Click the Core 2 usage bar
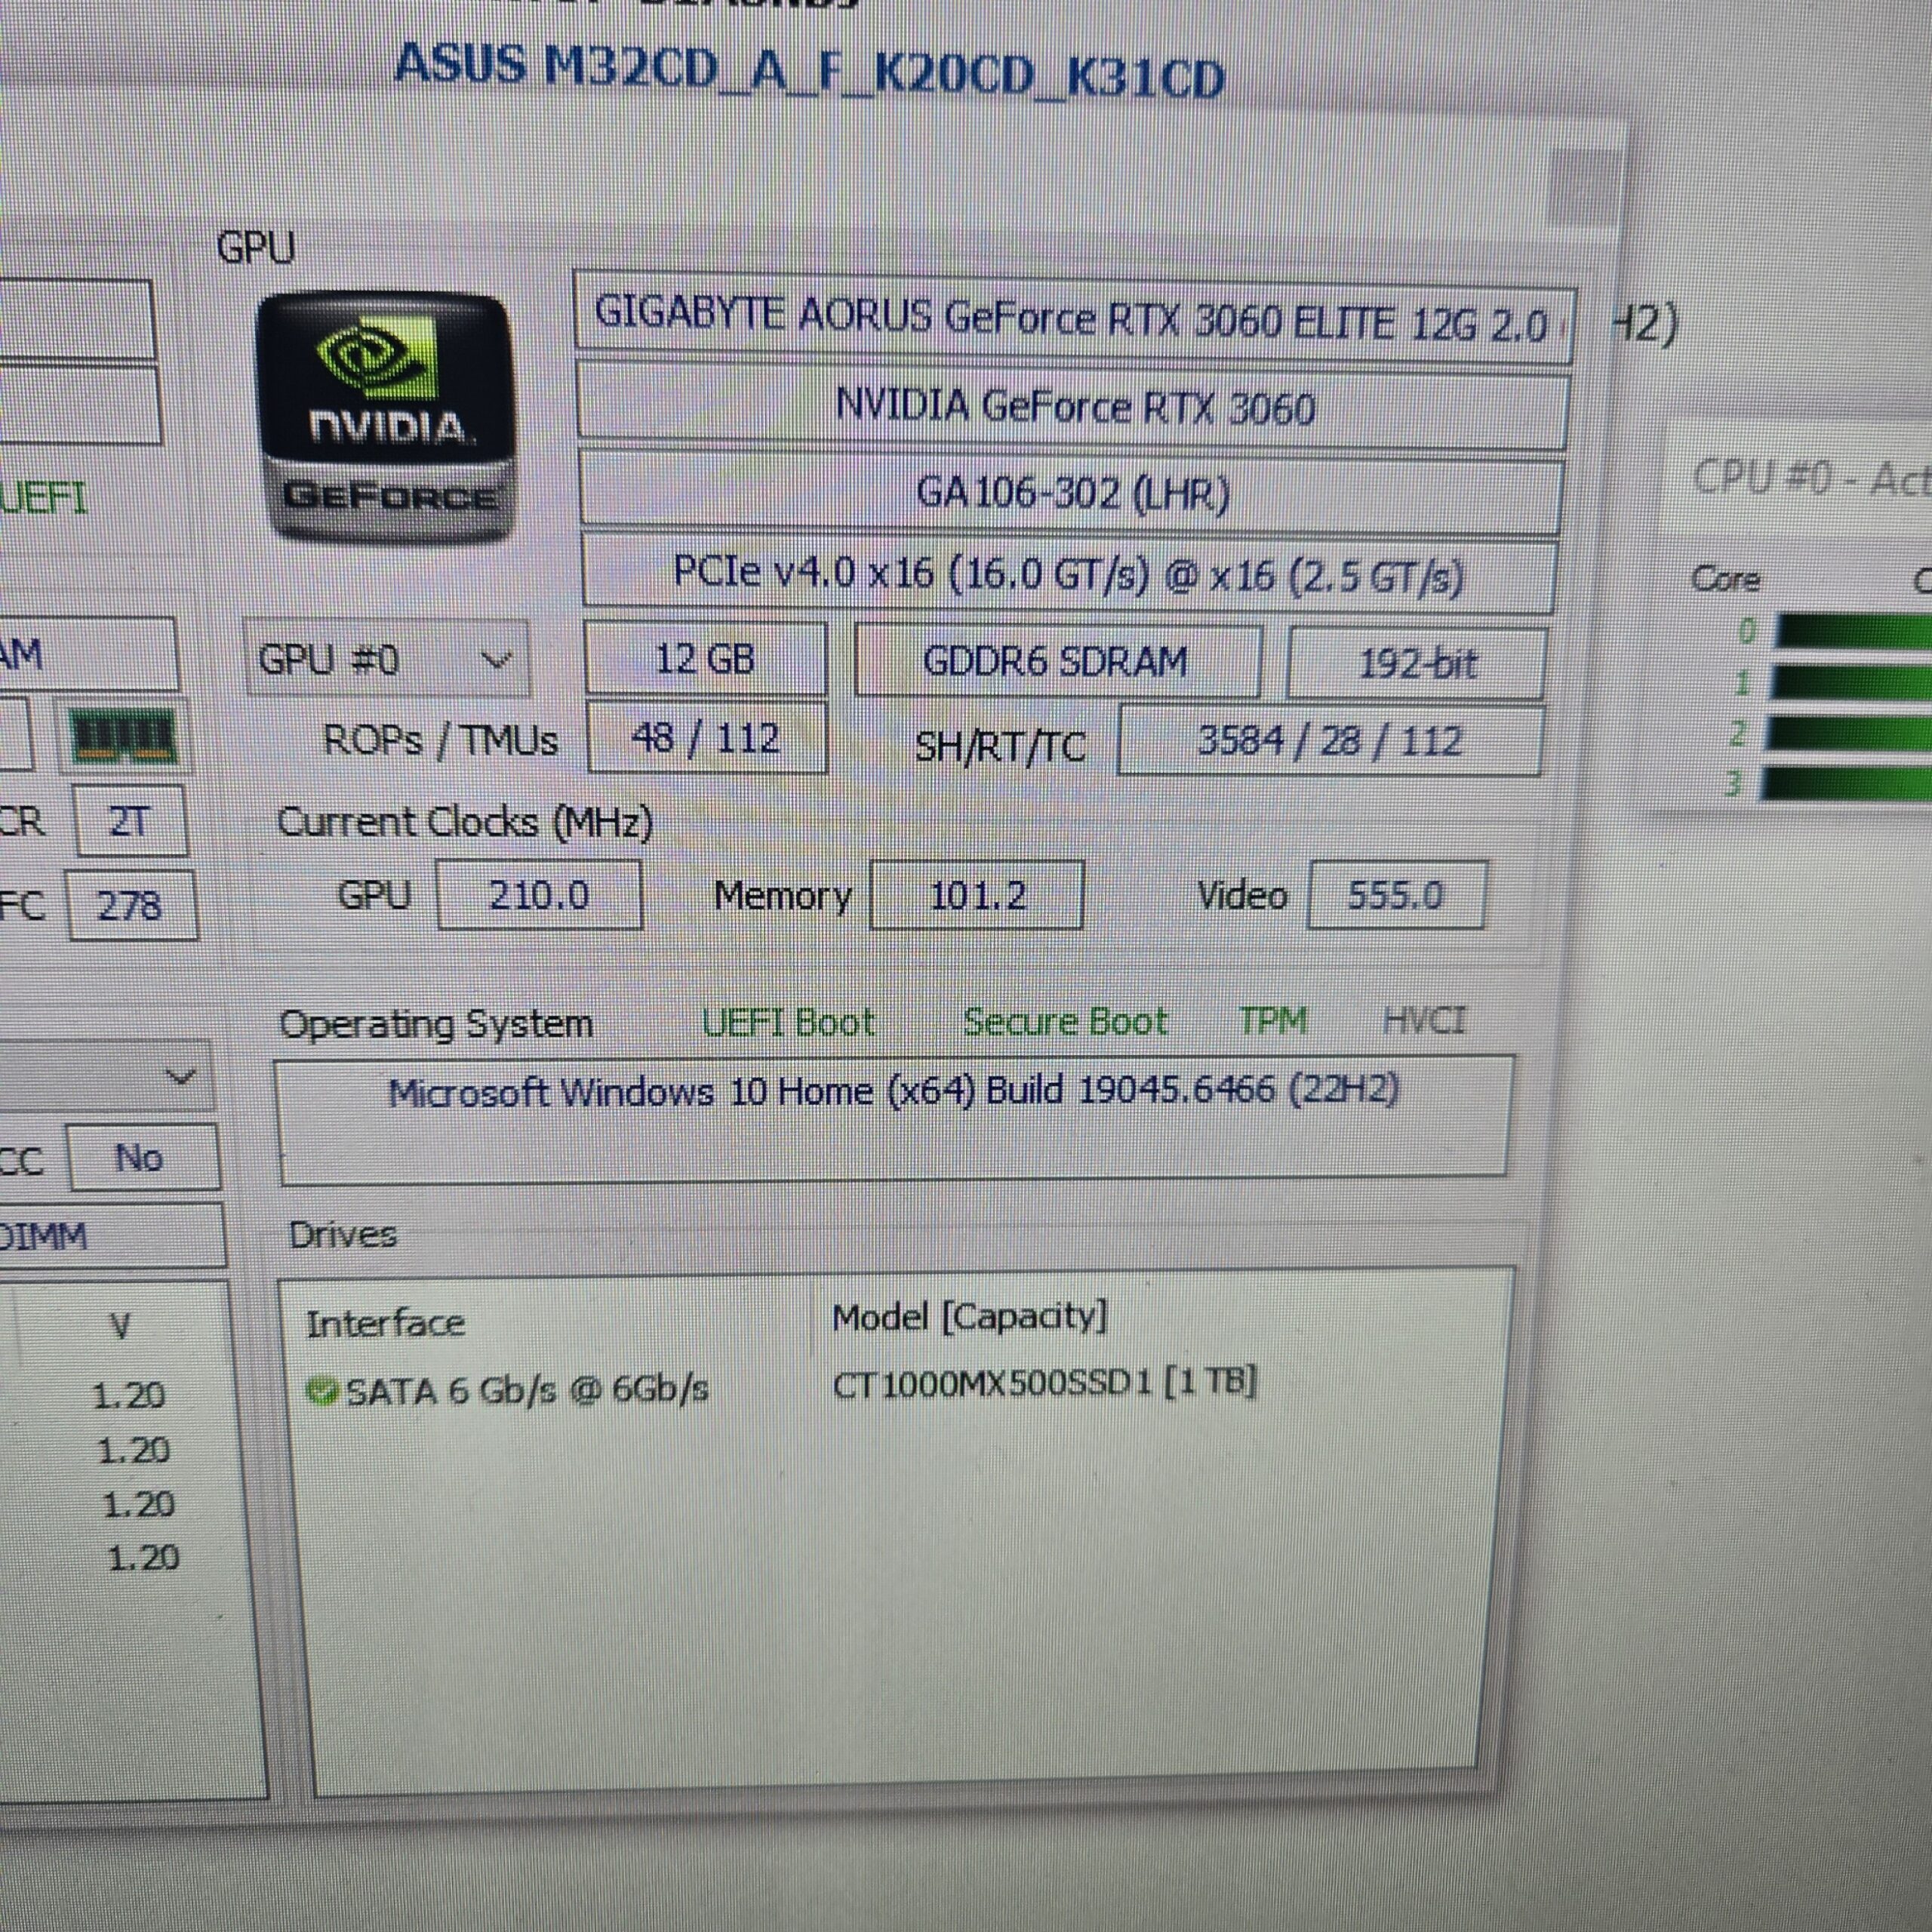Viewport: 1932px width, 1932px height. tap(1848, 733)
